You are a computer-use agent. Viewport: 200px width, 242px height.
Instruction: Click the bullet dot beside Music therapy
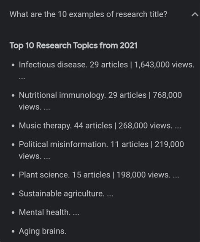(x=13, y=126)
